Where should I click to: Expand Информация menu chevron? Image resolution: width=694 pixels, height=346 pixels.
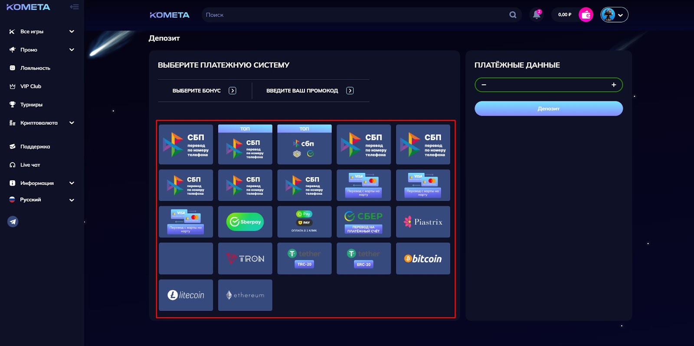pyautogui.click(x=72, y=183)
